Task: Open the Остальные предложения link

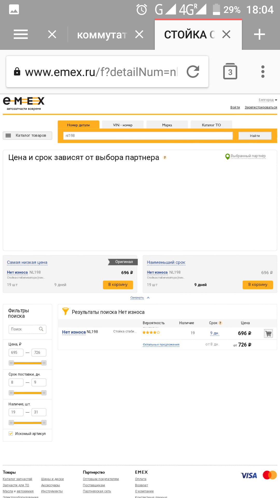Action: pos(161,344)
